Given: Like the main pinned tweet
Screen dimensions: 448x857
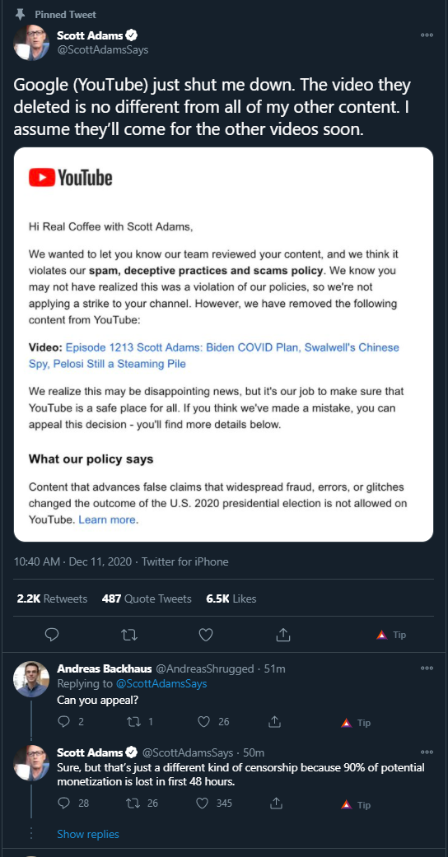Looking at the screenshot, I should 205,635.
